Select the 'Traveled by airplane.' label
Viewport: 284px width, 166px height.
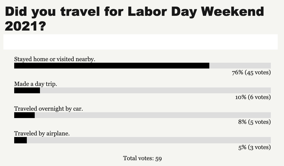[42, 133]
